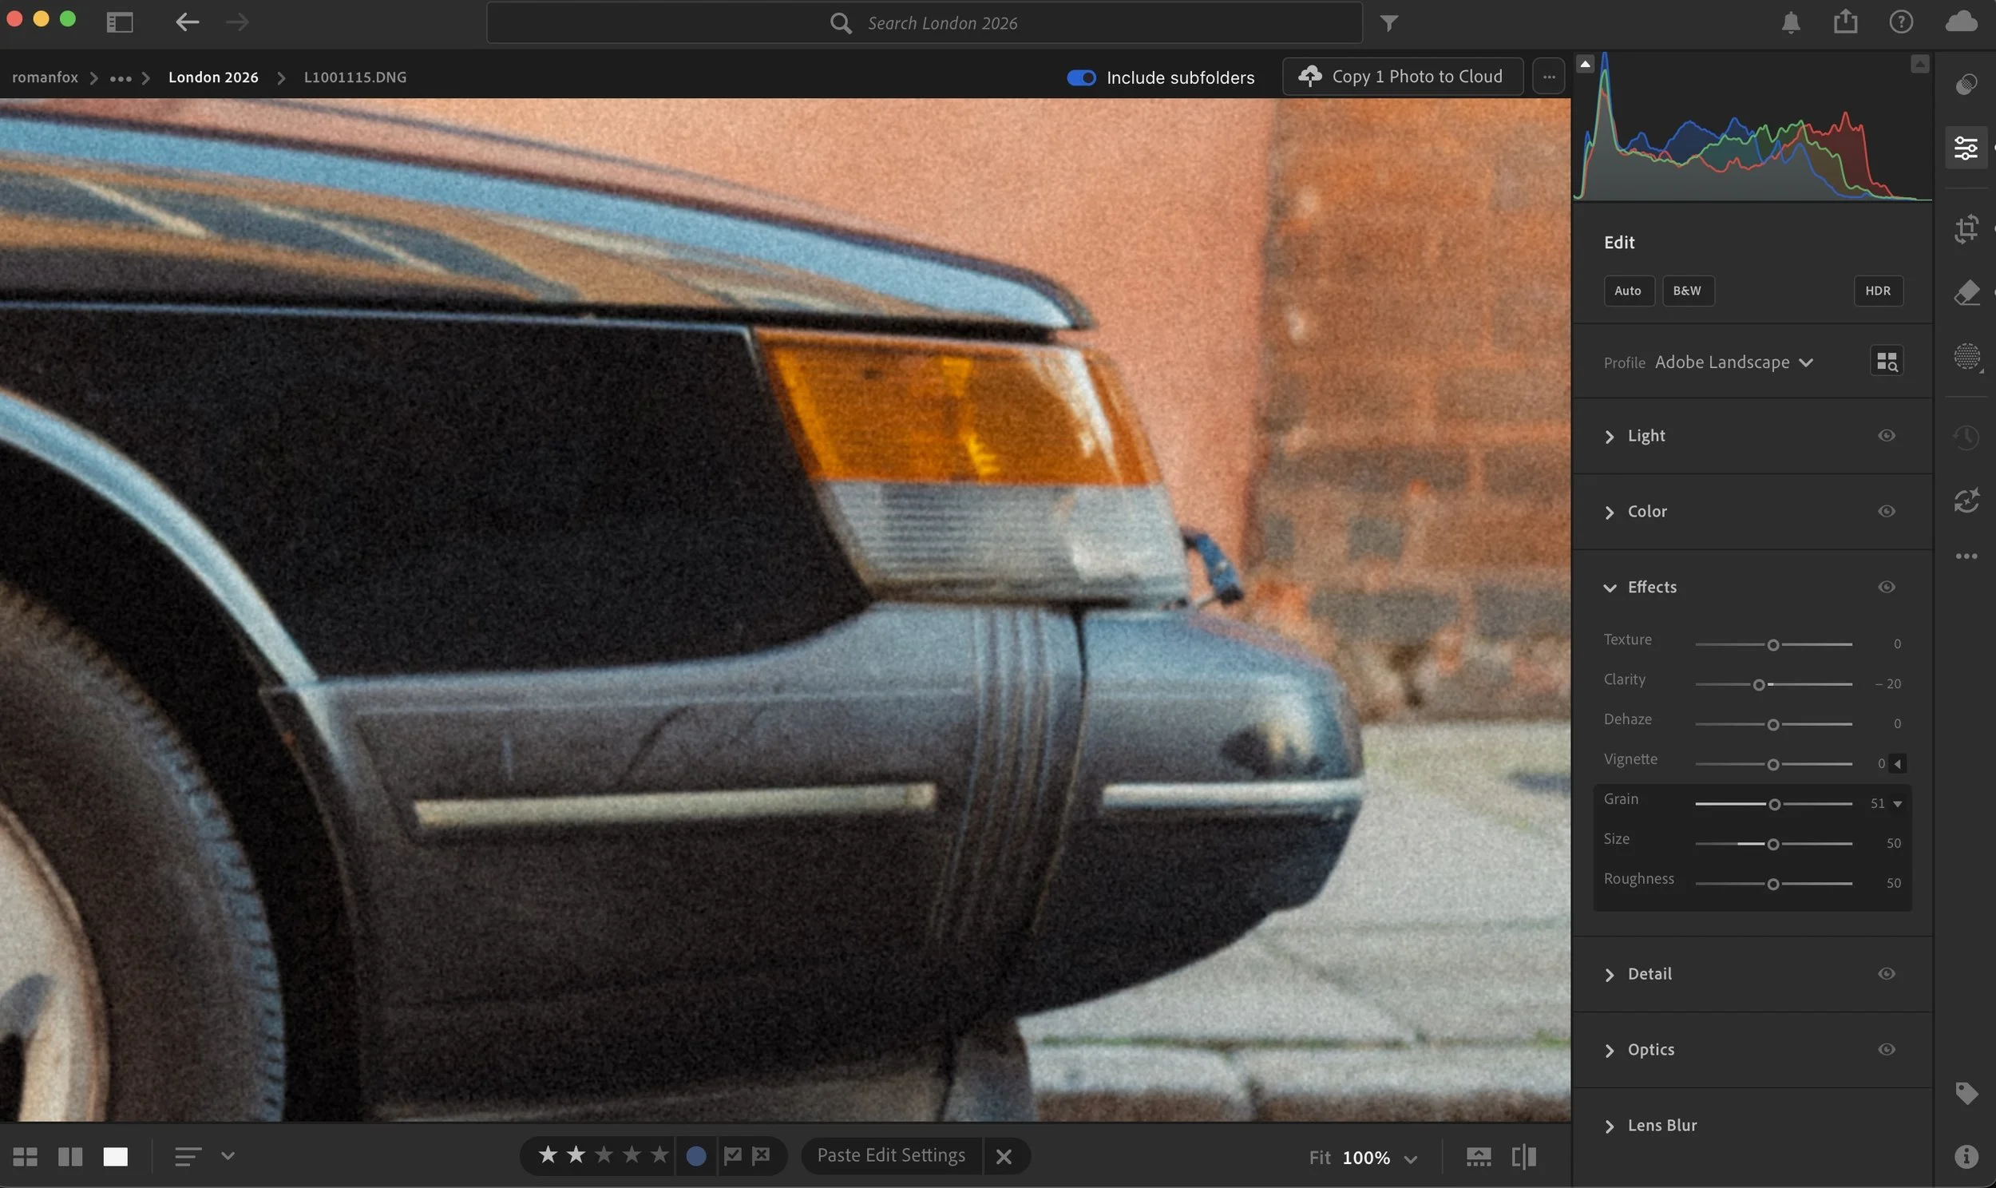Select the Healing eraser tool

[1966, 293]
